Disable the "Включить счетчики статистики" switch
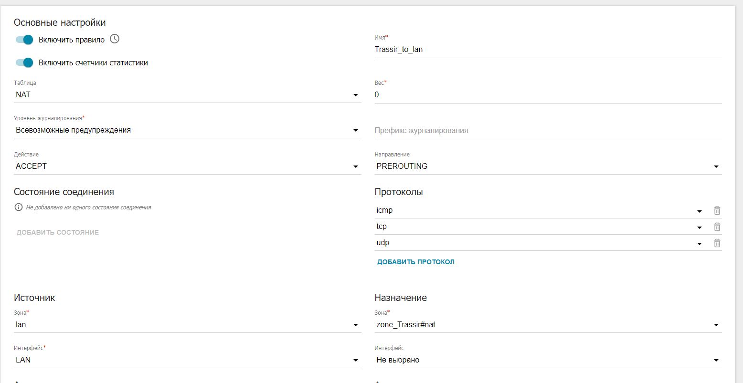 [24, 62]
